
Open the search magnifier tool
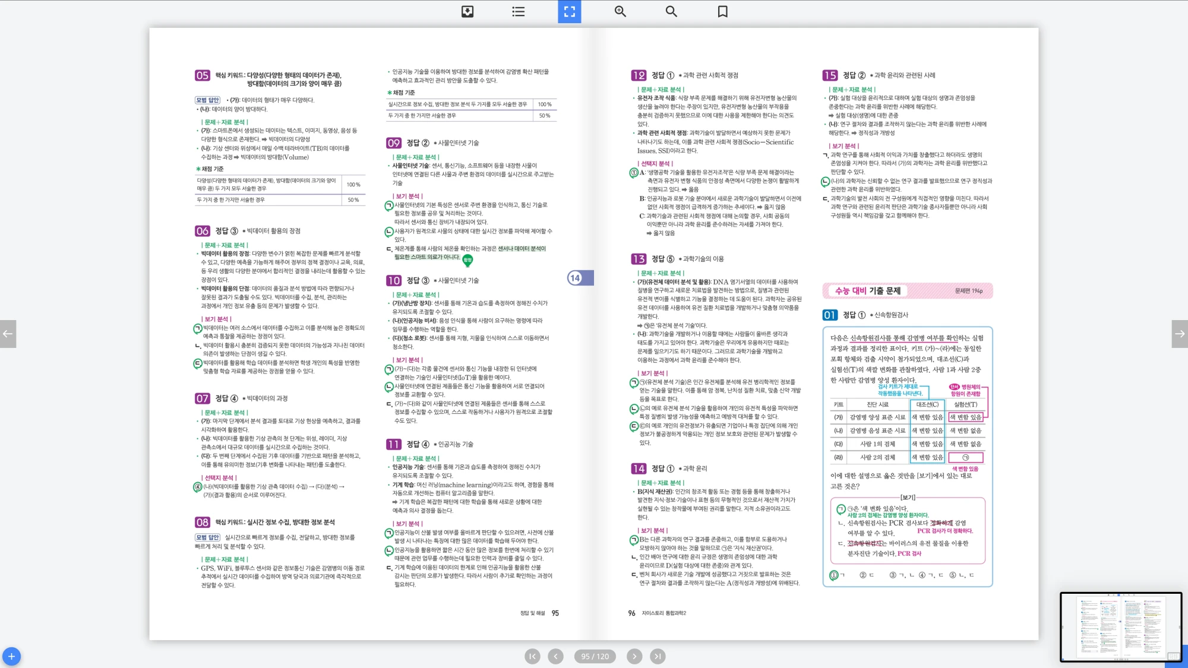click(x=671, y=11)
